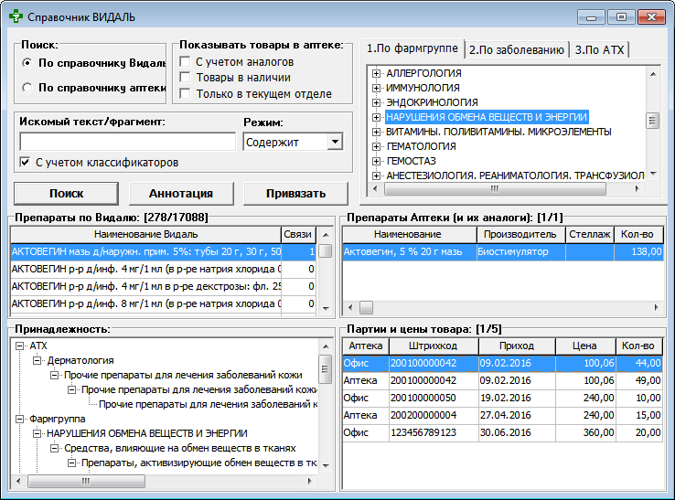Collapse the 'АТХ' node in Принадлежность
The width and height of the screenshot is (675, 500).
tap(21, 346)
